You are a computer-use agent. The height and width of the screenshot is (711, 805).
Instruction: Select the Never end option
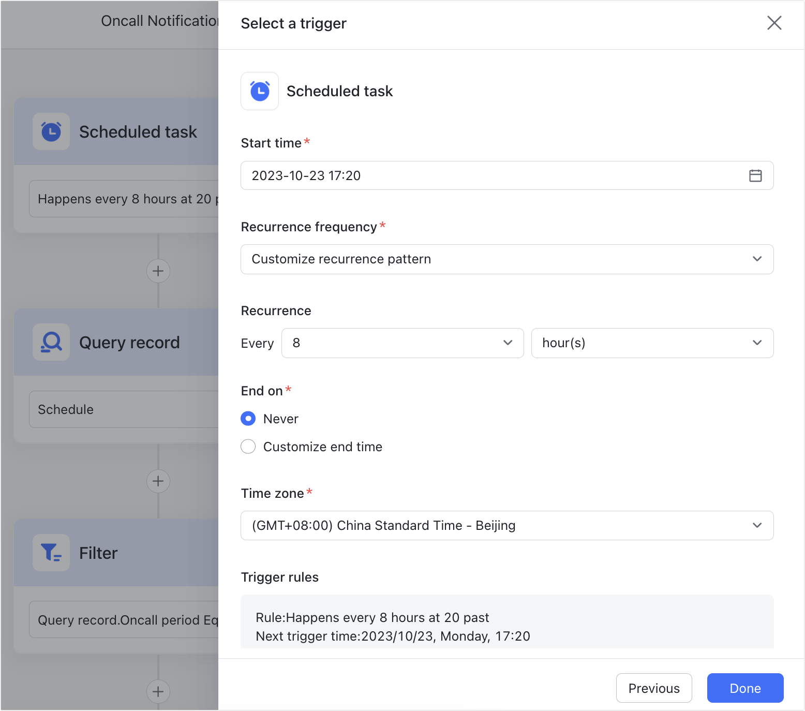click(x=248, y=419)
